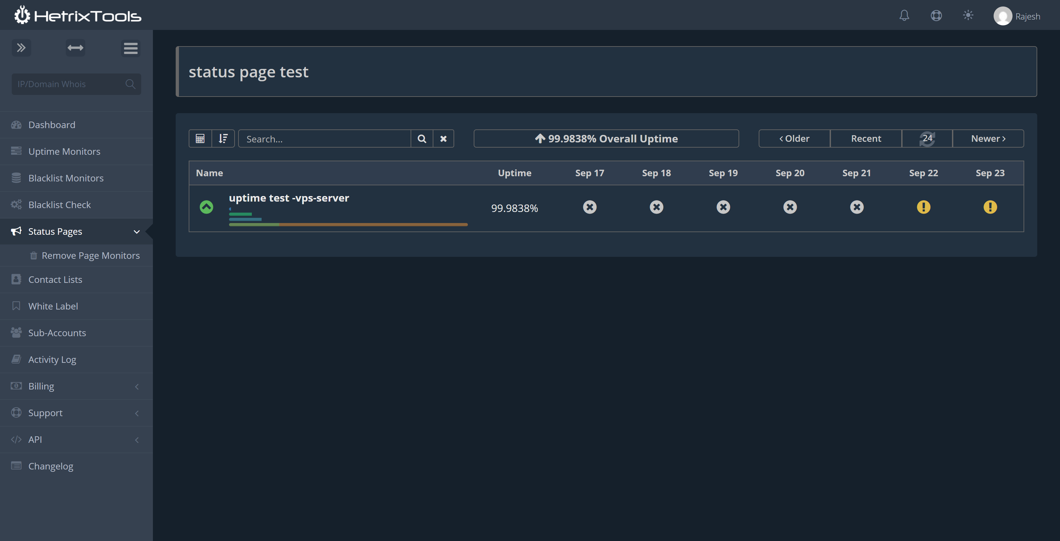Click the sort order icon

pos(223,139)
